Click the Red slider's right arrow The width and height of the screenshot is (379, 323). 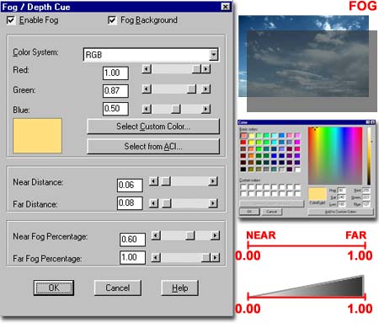click(206, 69)
